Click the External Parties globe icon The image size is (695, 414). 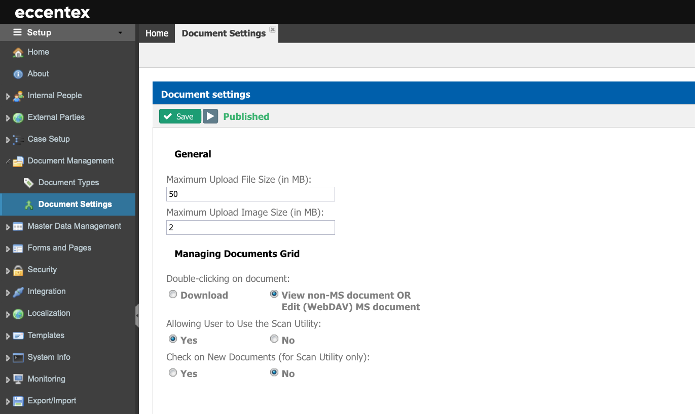(18, 117)
